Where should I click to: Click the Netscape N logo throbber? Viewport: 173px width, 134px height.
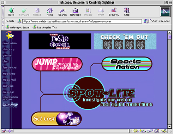coord(165,12)
